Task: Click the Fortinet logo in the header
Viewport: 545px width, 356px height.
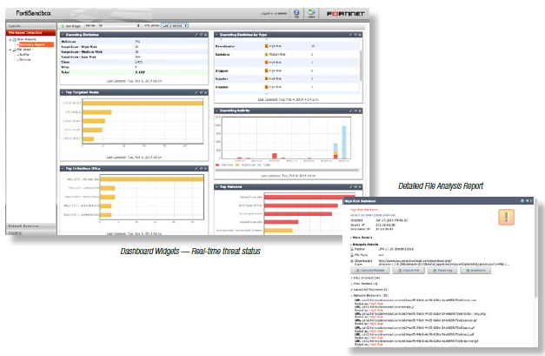Action: click(345, 14)
